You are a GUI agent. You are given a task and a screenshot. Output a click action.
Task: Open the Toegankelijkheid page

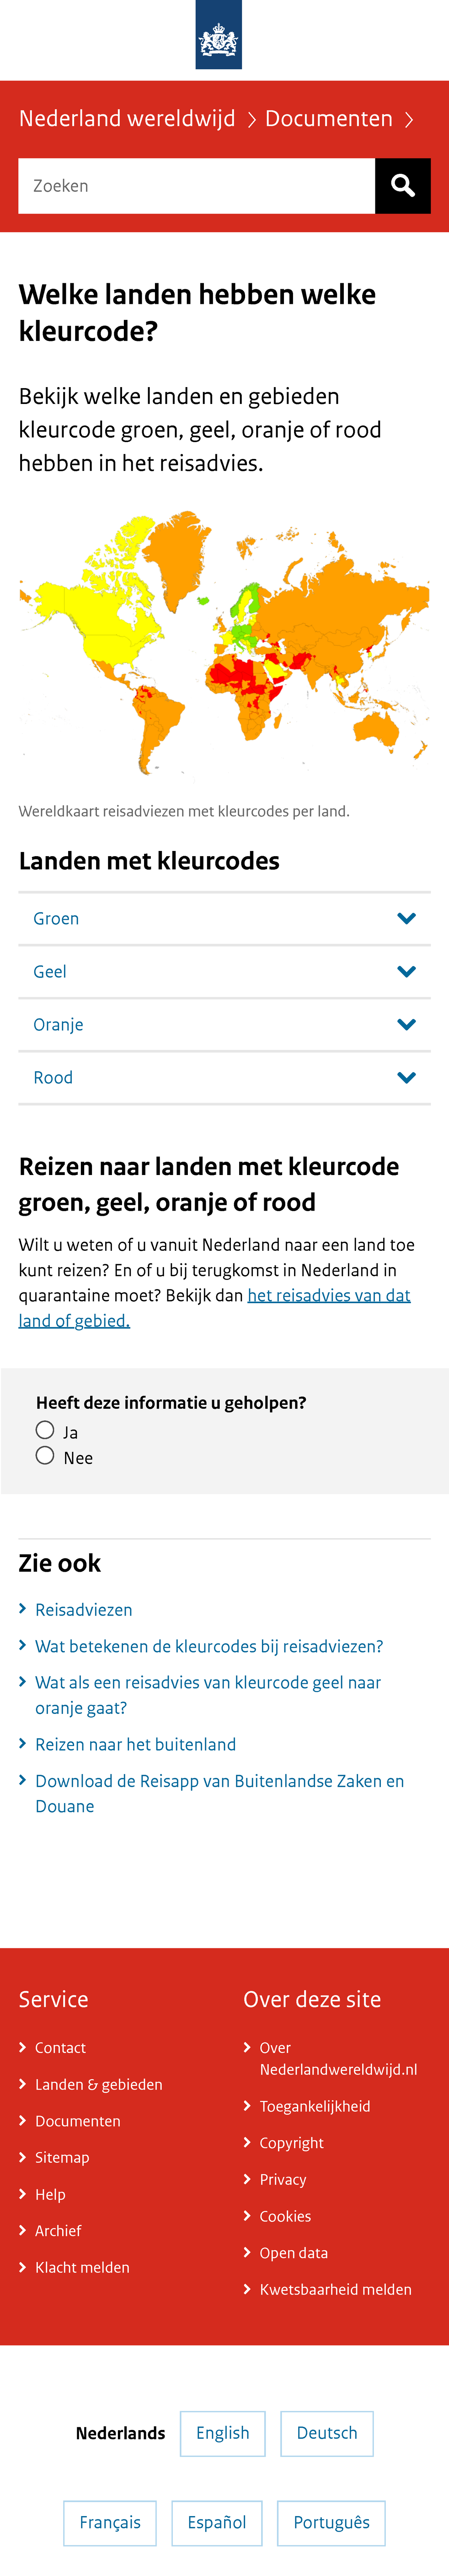(315, 2106)
